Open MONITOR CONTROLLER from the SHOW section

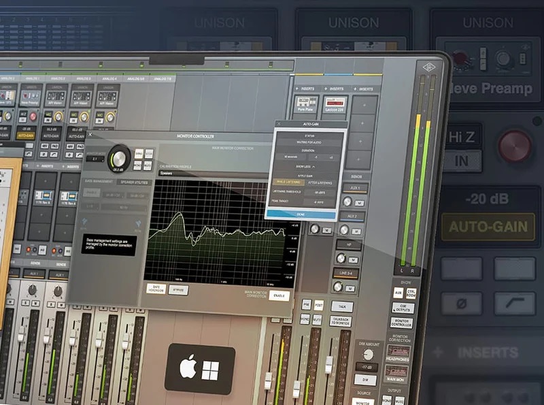point(401,323)
